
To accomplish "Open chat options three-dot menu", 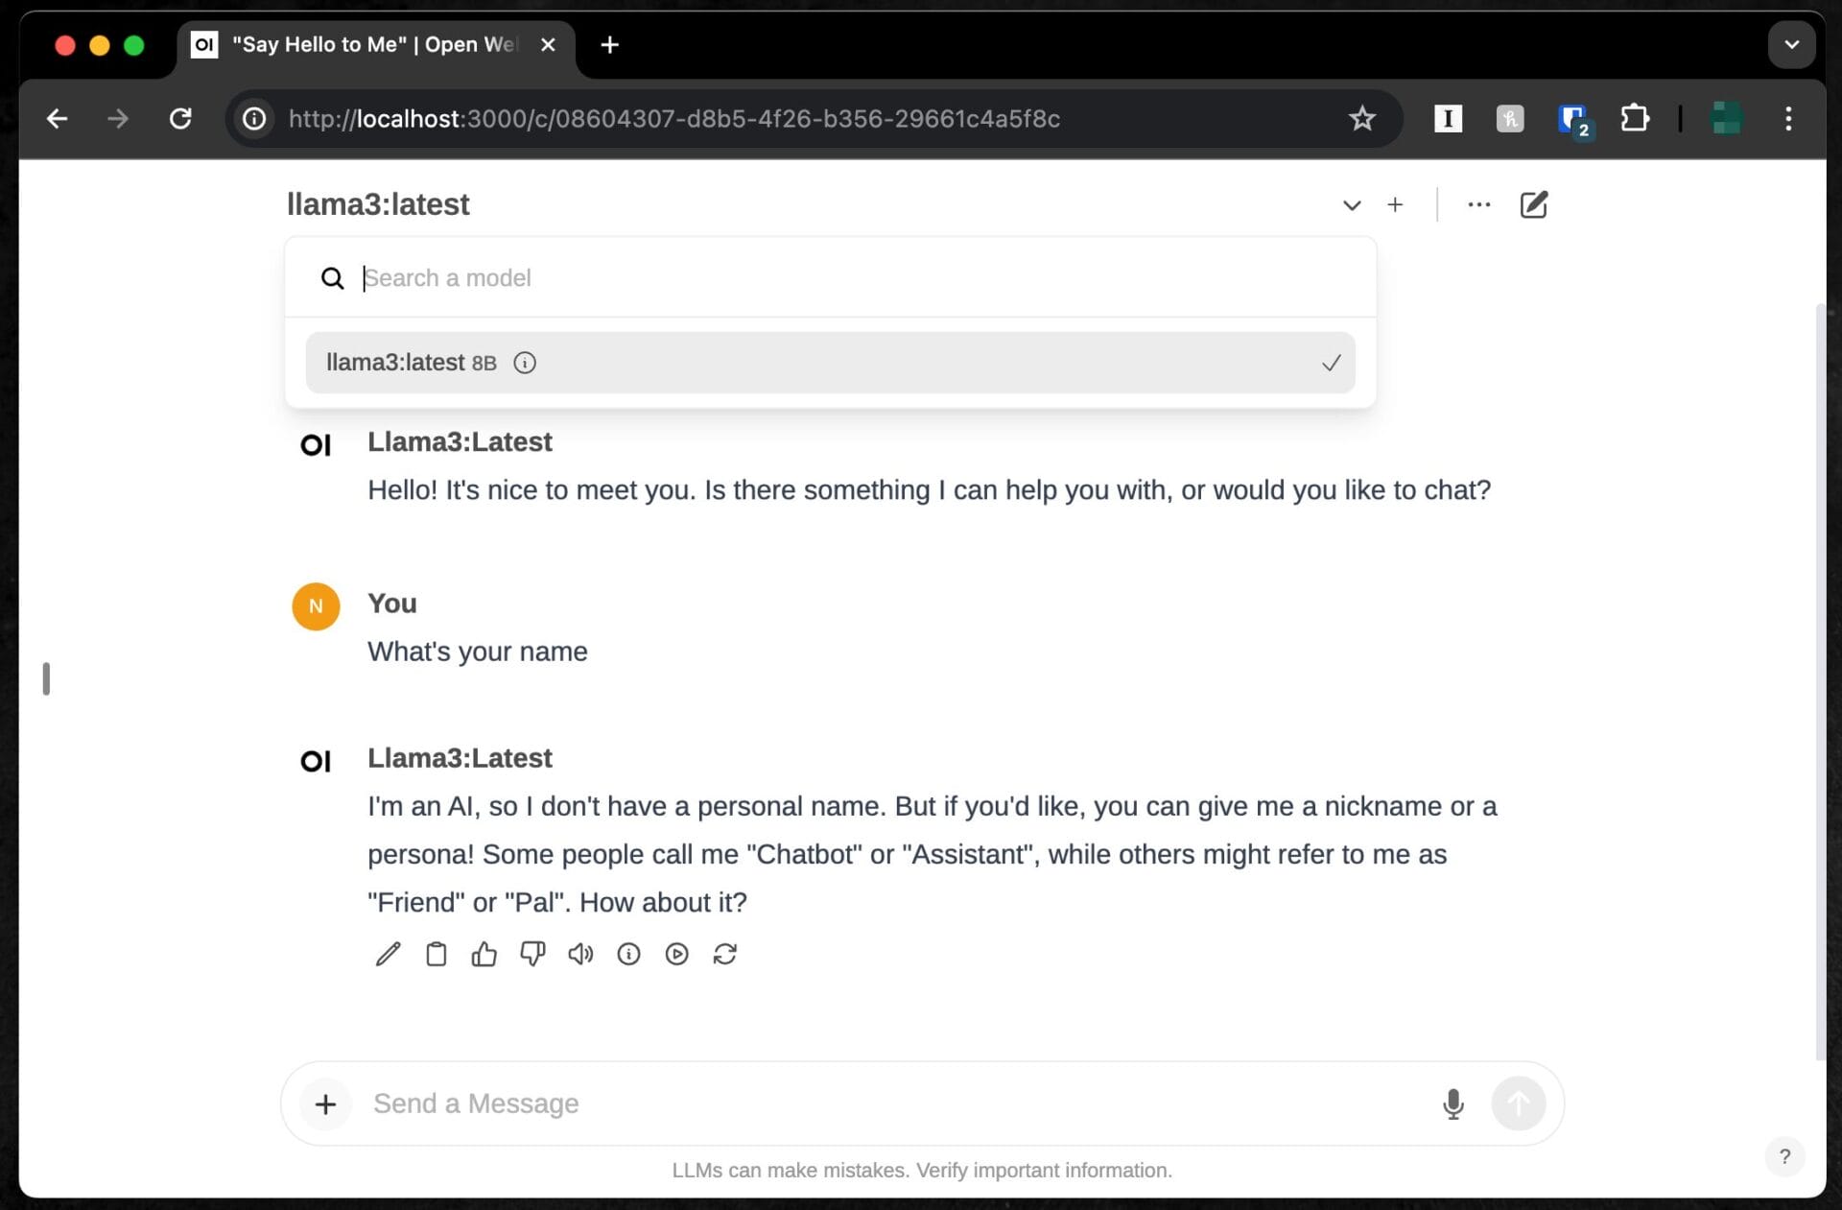I will 1478,204.
